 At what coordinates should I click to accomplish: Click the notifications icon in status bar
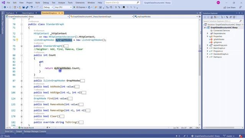(x=241, y=136)
